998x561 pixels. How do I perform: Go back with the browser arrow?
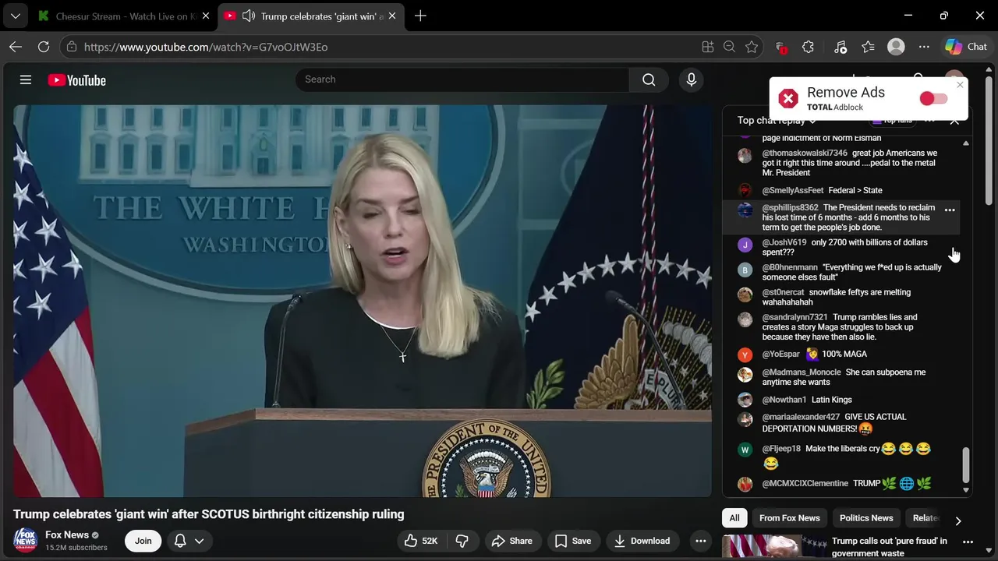pyautogui.click(x=16, y=47)
